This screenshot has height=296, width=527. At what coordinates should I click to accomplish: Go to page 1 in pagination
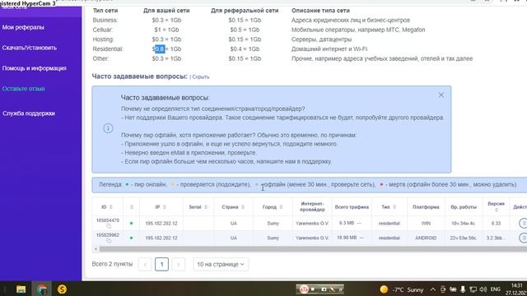tap(161, 265)
